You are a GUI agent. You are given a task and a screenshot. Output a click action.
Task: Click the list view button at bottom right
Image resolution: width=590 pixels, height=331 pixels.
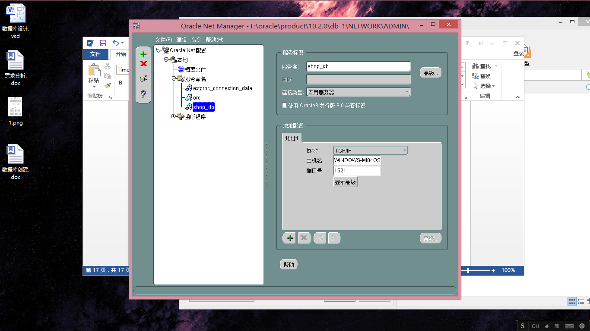pyautogui.click(x=581, y=302)
